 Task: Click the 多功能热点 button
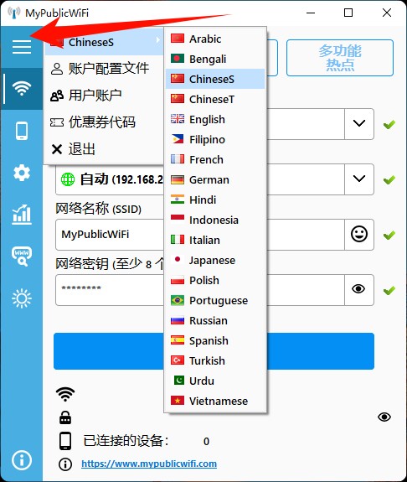pos(340,58)
